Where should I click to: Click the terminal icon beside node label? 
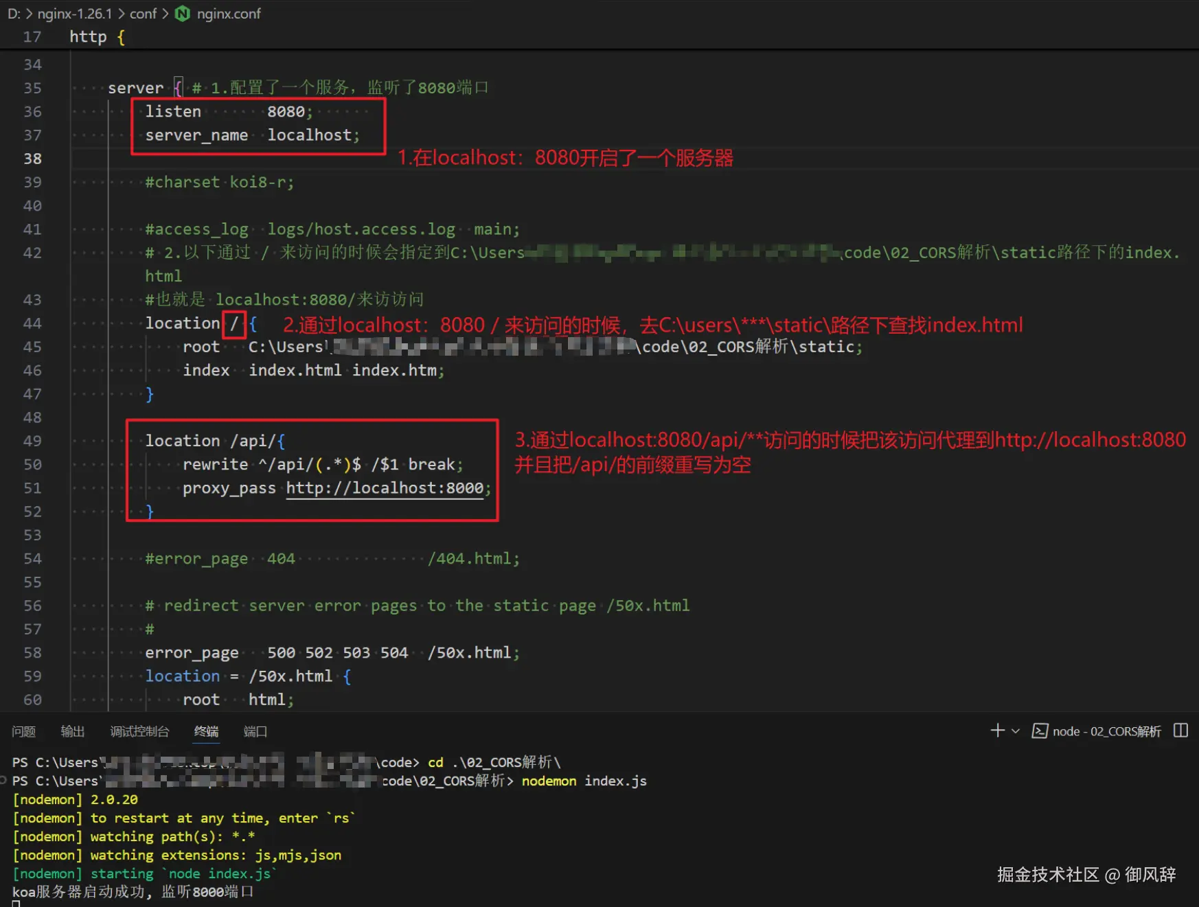pyautogui.click(x=1040, y=731)
